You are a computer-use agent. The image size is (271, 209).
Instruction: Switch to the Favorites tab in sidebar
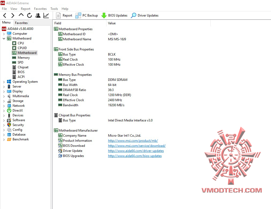pos(21,23)
